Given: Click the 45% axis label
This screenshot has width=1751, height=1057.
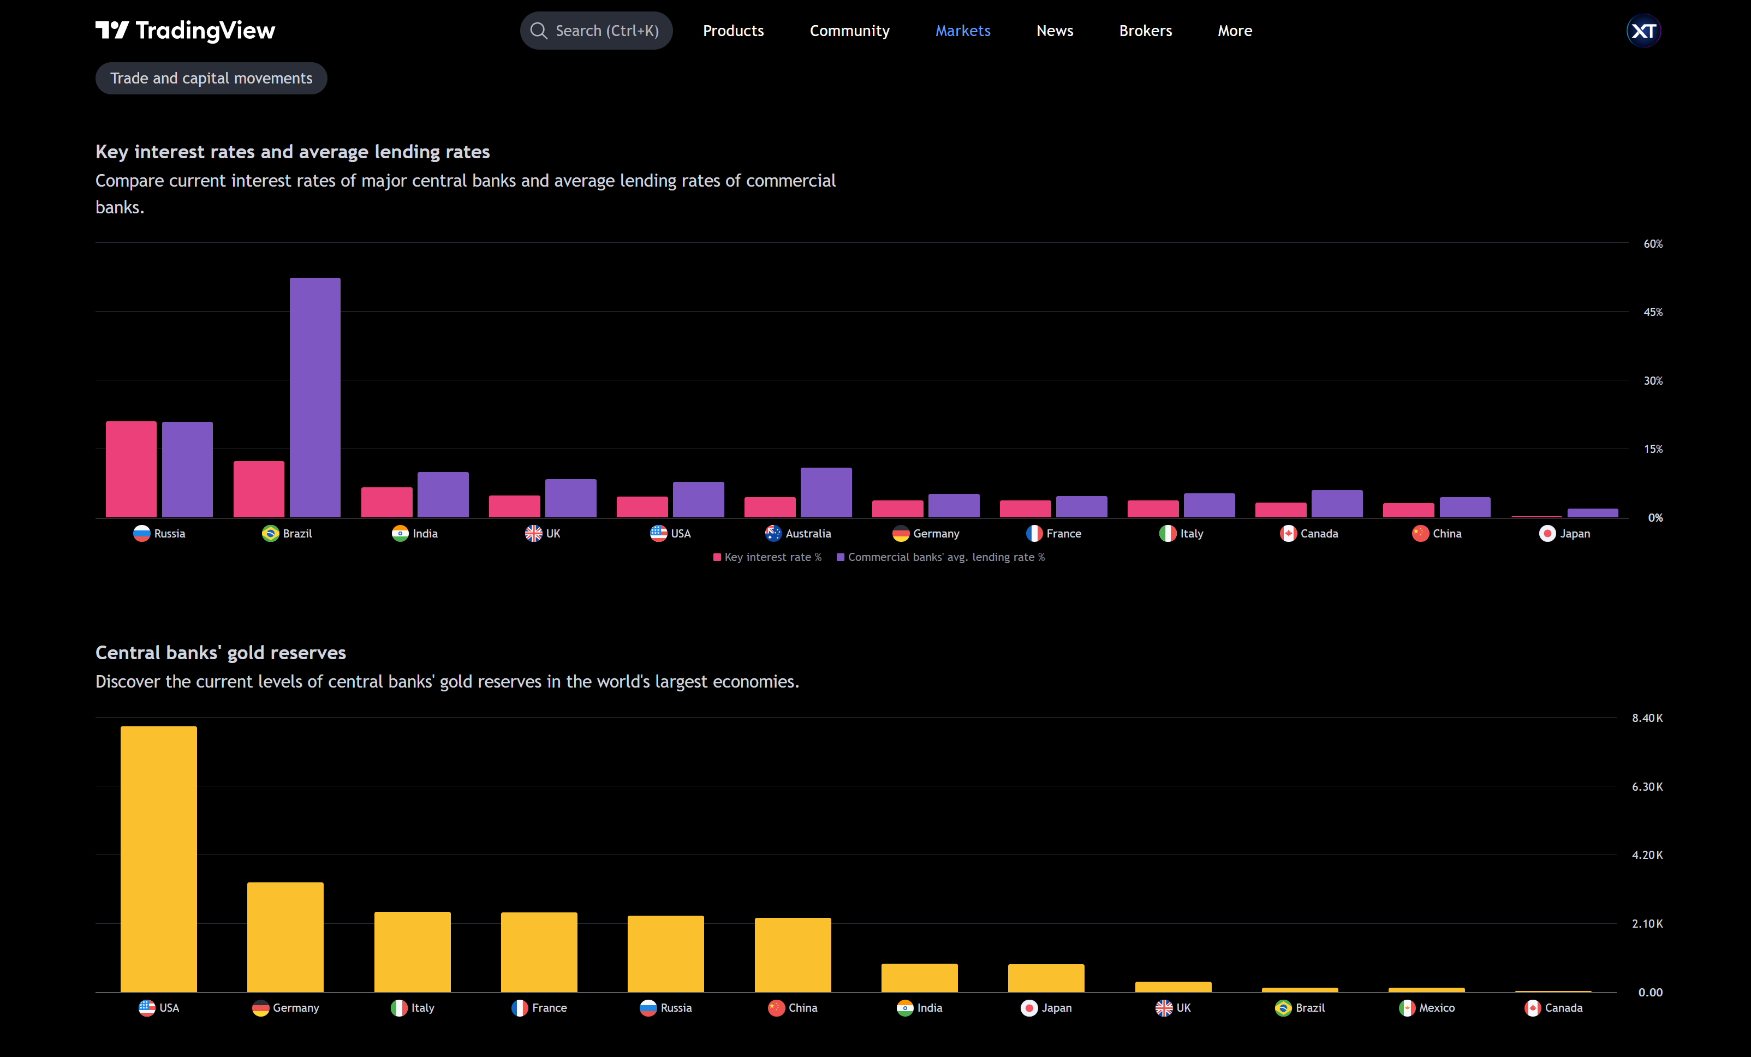Looking at the screenshot, I should (1653, 312).
